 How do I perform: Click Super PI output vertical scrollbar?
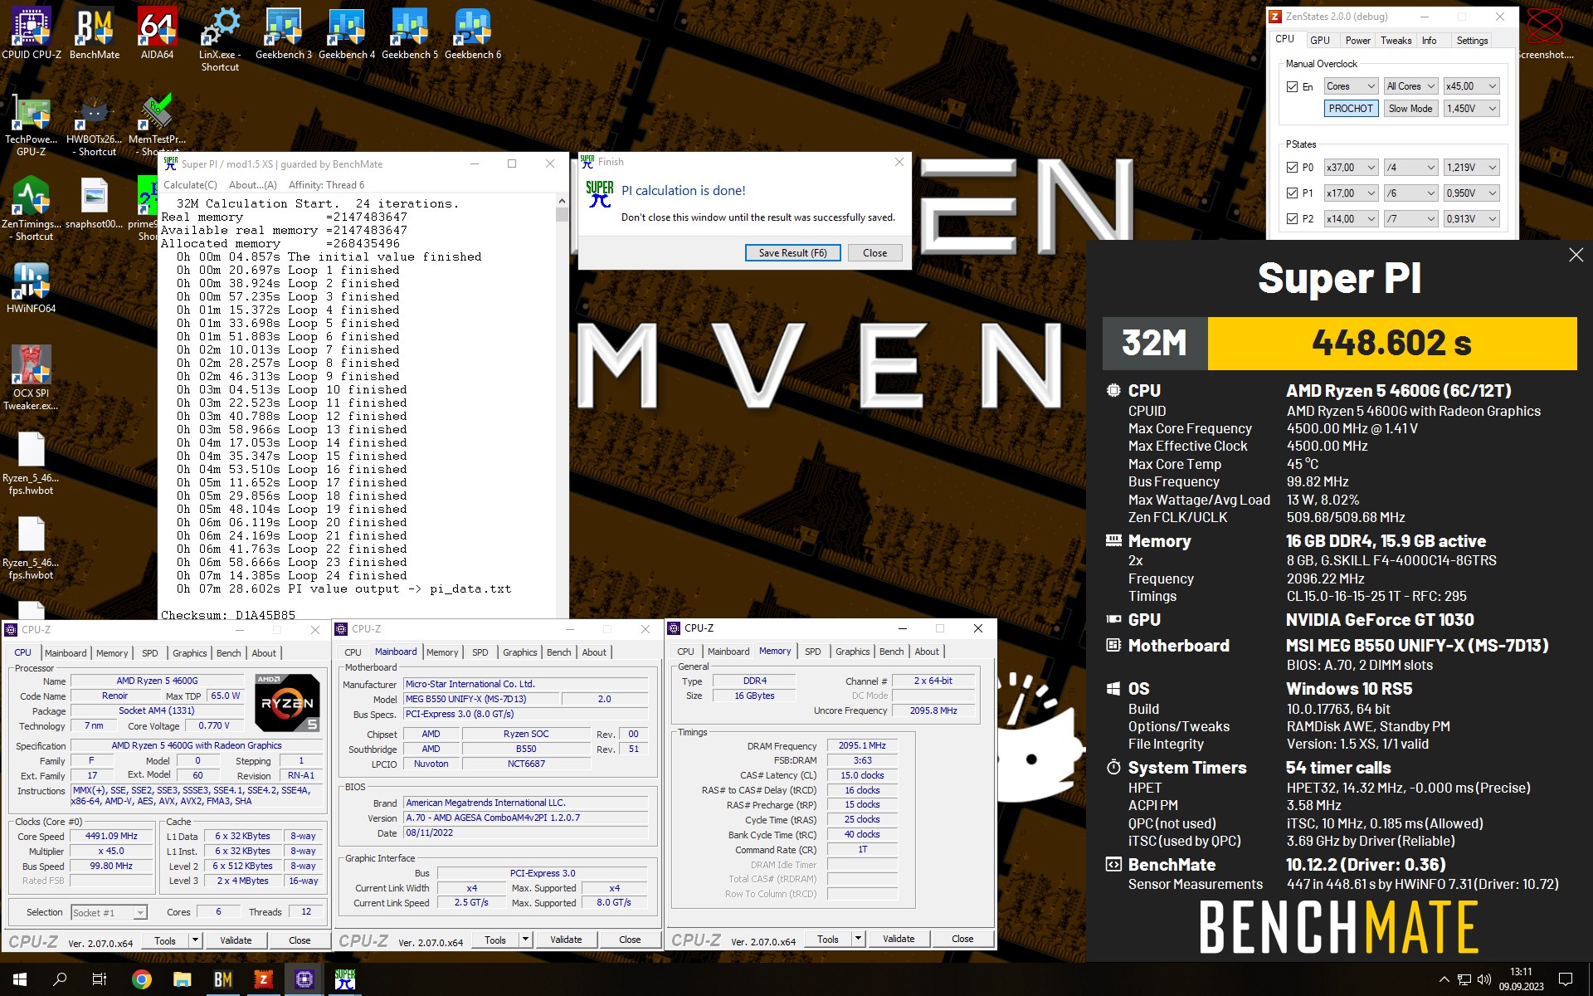click(x=562, y=407)
